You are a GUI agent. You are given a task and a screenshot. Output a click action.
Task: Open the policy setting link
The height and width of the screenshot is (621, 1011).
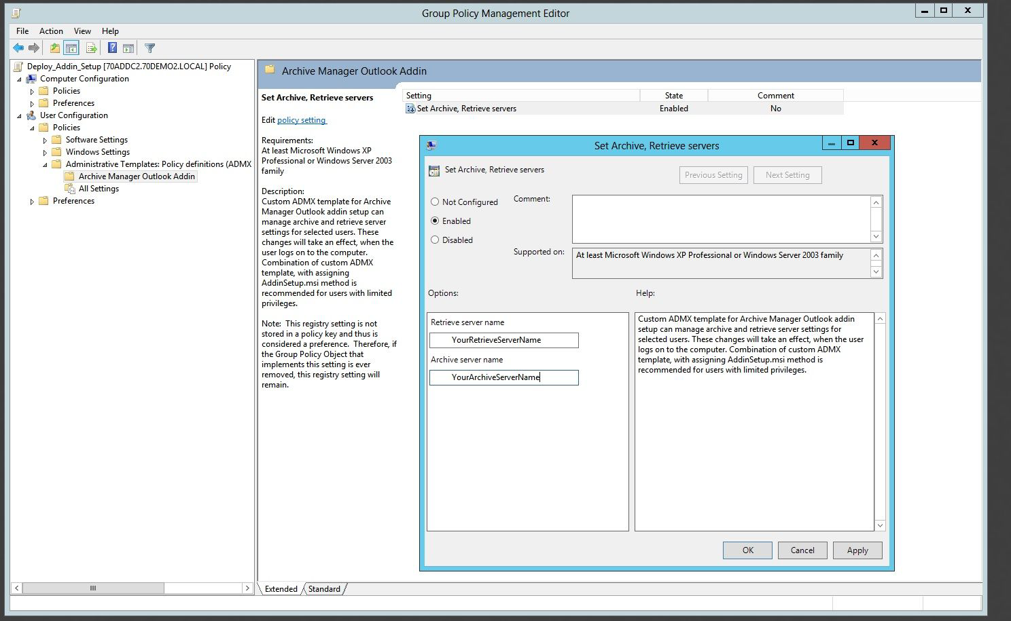[x=302, y=120]
